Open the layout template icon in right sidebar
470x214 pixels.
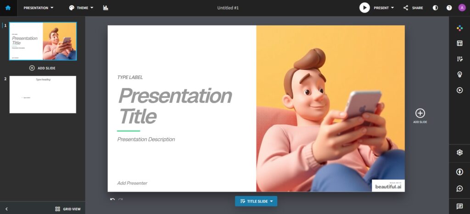coord(459,43)
